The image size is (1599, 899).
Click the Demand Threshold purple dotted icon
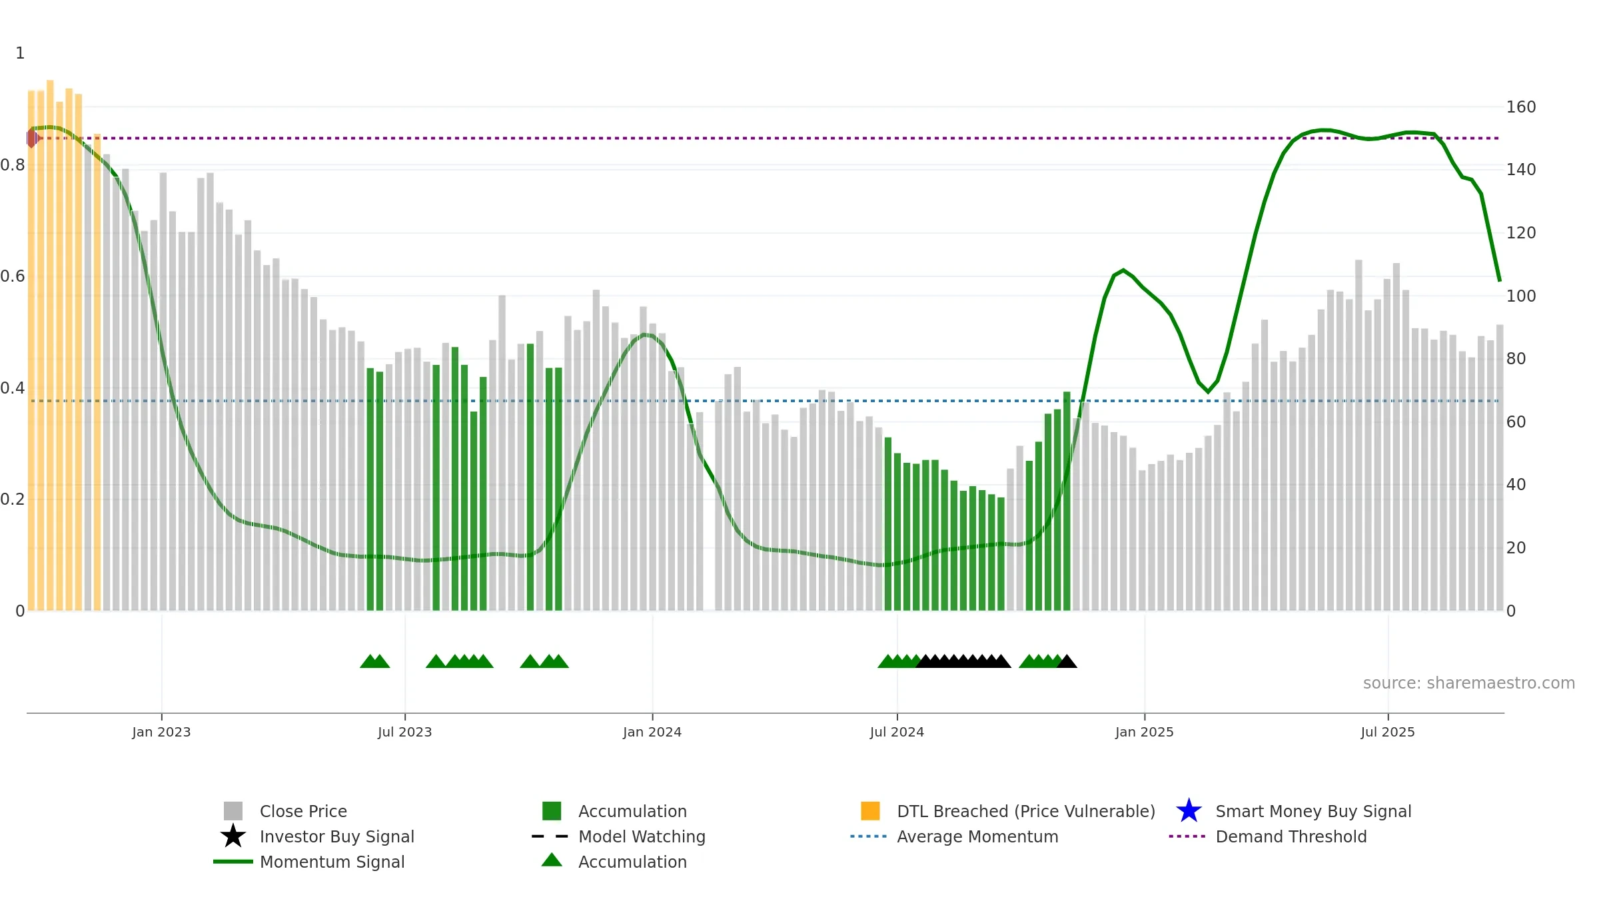[1187, 836]
